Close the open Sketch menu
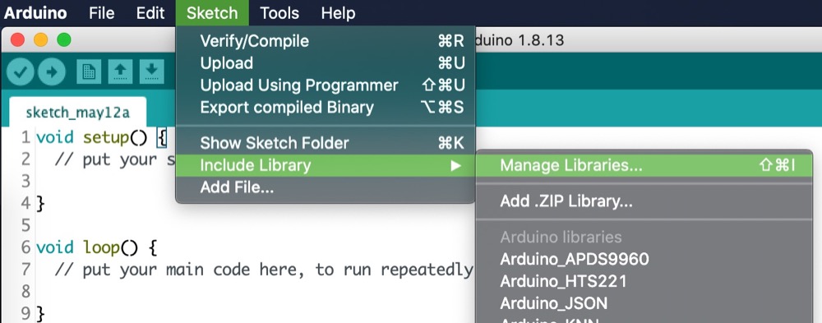 (x=212, y=12)
